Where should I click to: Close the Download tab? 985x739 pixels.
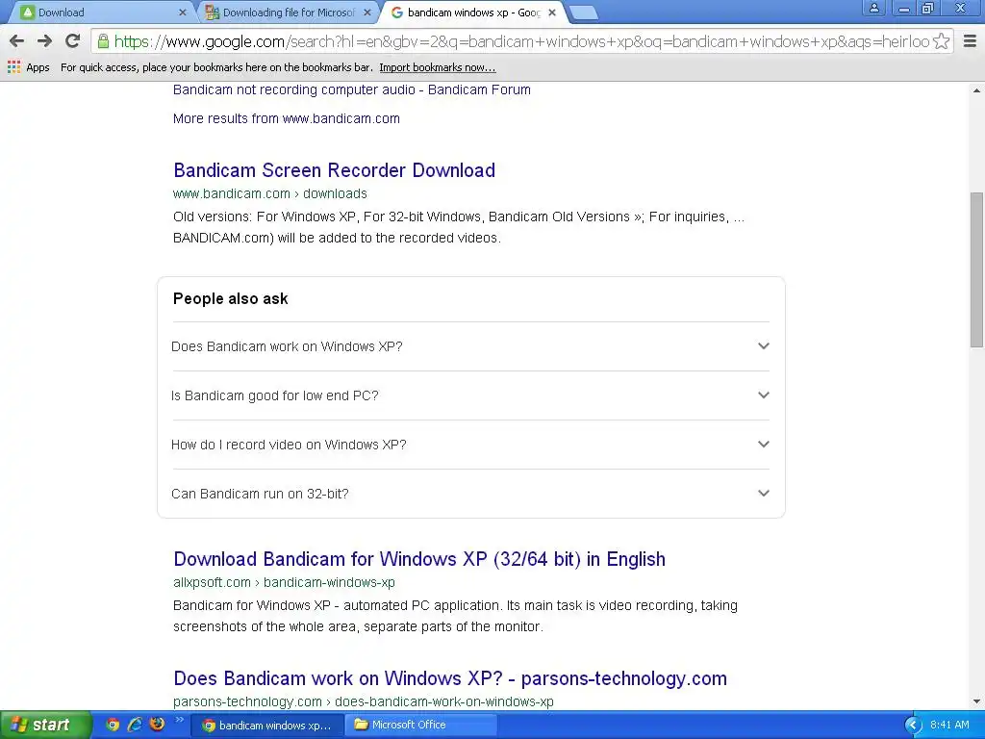[x=182, y=13]
